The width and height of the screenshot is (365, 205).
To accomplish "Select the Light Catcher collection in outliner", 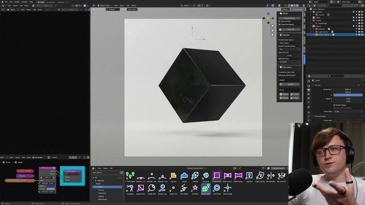I will 323,32.
